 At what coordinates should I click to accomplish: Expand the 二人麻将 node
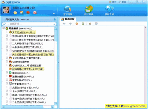tap(7, 43)
